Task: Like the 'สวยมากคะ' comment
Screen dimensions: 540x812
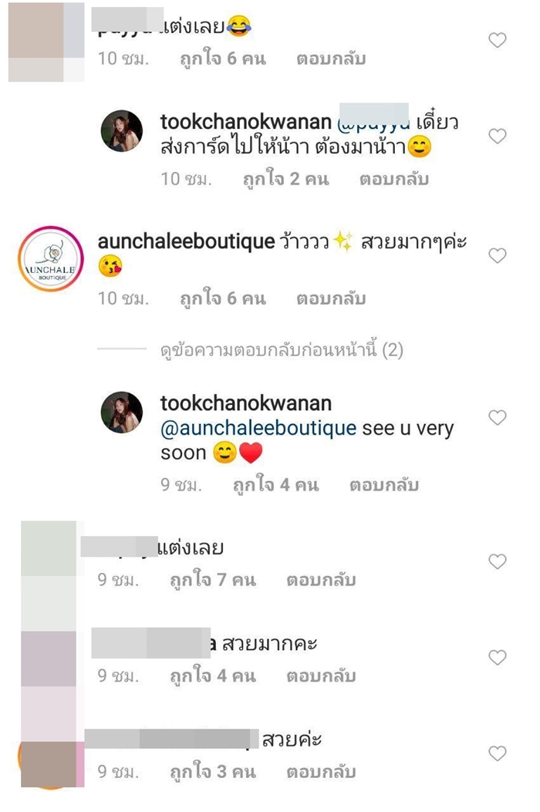Action: tap(498, 657)
